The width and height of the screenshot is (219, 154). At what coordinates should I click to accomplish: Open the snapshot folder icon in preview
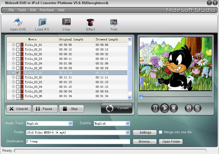point(197,108)
